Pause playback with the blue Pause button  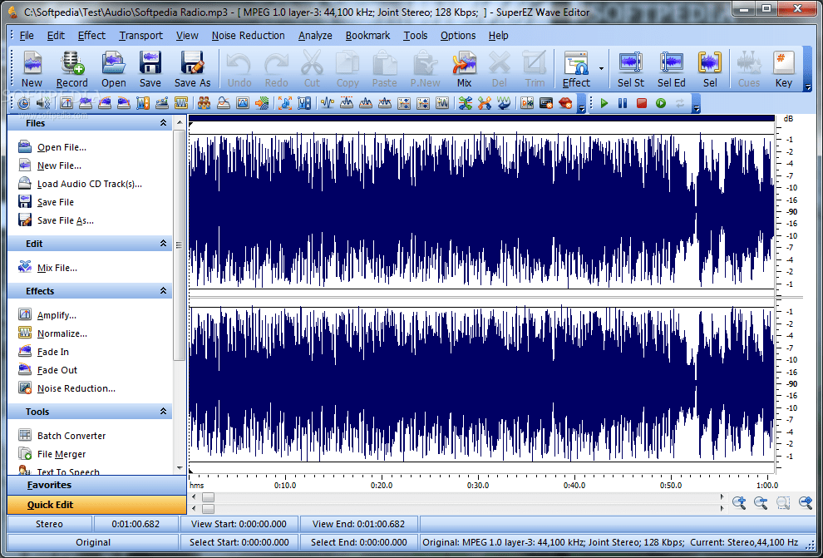tap(622, 103)
